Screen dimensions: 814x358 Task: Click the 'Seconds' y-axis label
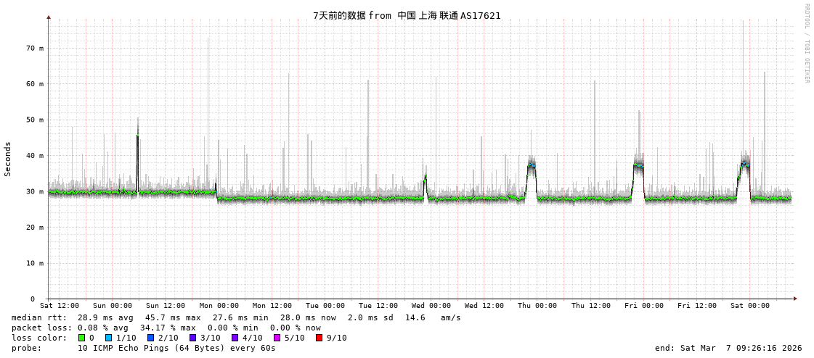[8, 159]
